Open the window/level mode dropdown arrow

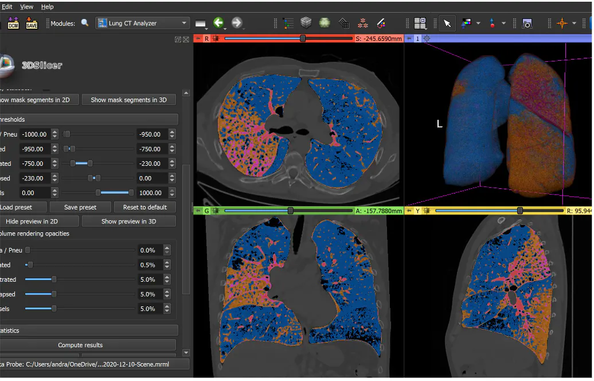point(478,24)
